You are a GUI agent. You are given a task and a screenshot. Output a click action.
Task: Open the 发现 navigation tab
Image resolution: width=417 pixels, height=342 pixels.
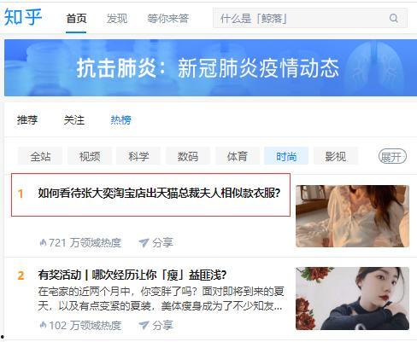coord(117,19)
